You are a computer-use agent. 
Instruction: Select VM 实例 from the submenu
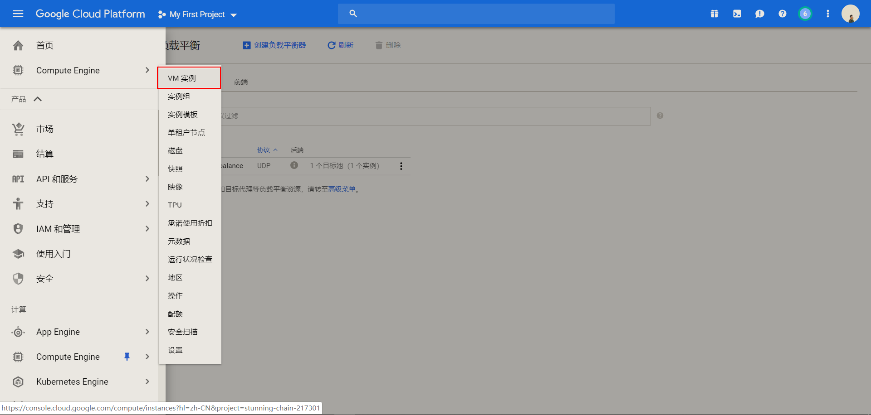click(189, 78)
